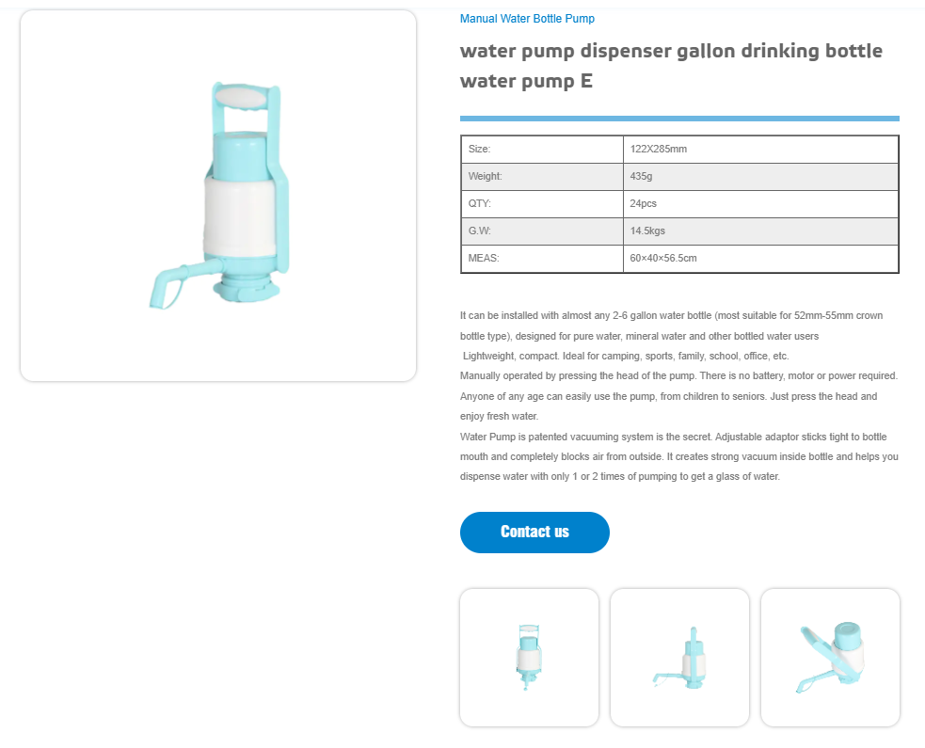Screen dimensions: 925x748
Task: Click the blue divider bar under title
Action: 679,119
